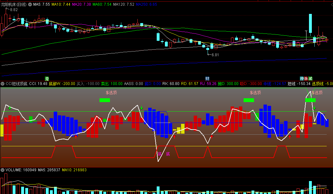Click the magenta RJ: 59.26 value
Image resolution: width=333 pixels, height=194 pixels.
coord(208,84)
